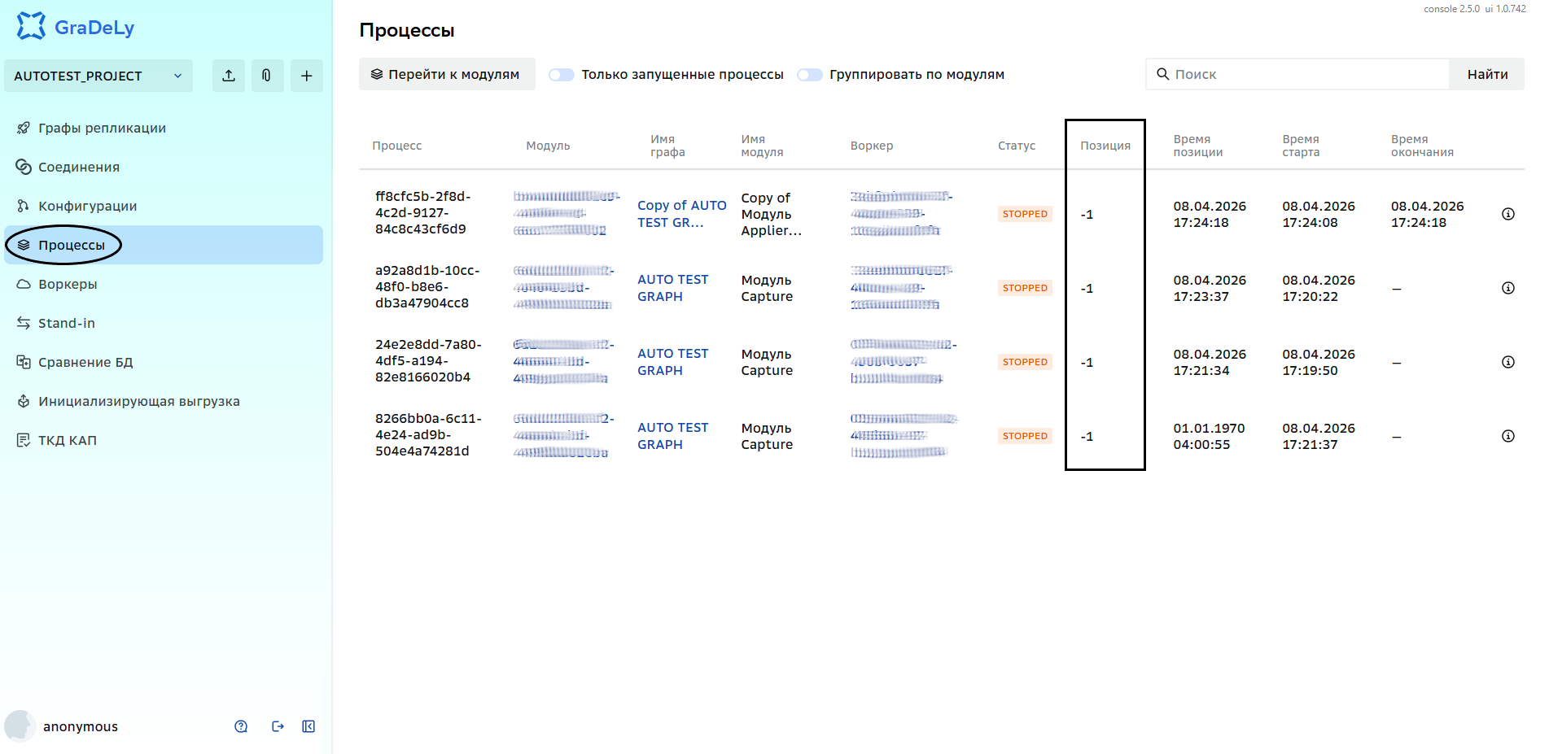This screenshot has width=1549, height=754.
Task: Collapse the sidebar panel icon
Action: pos(308,726)
